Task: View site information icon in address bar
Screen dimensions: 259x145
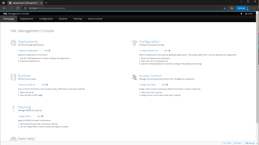Action: coord(25,8)
